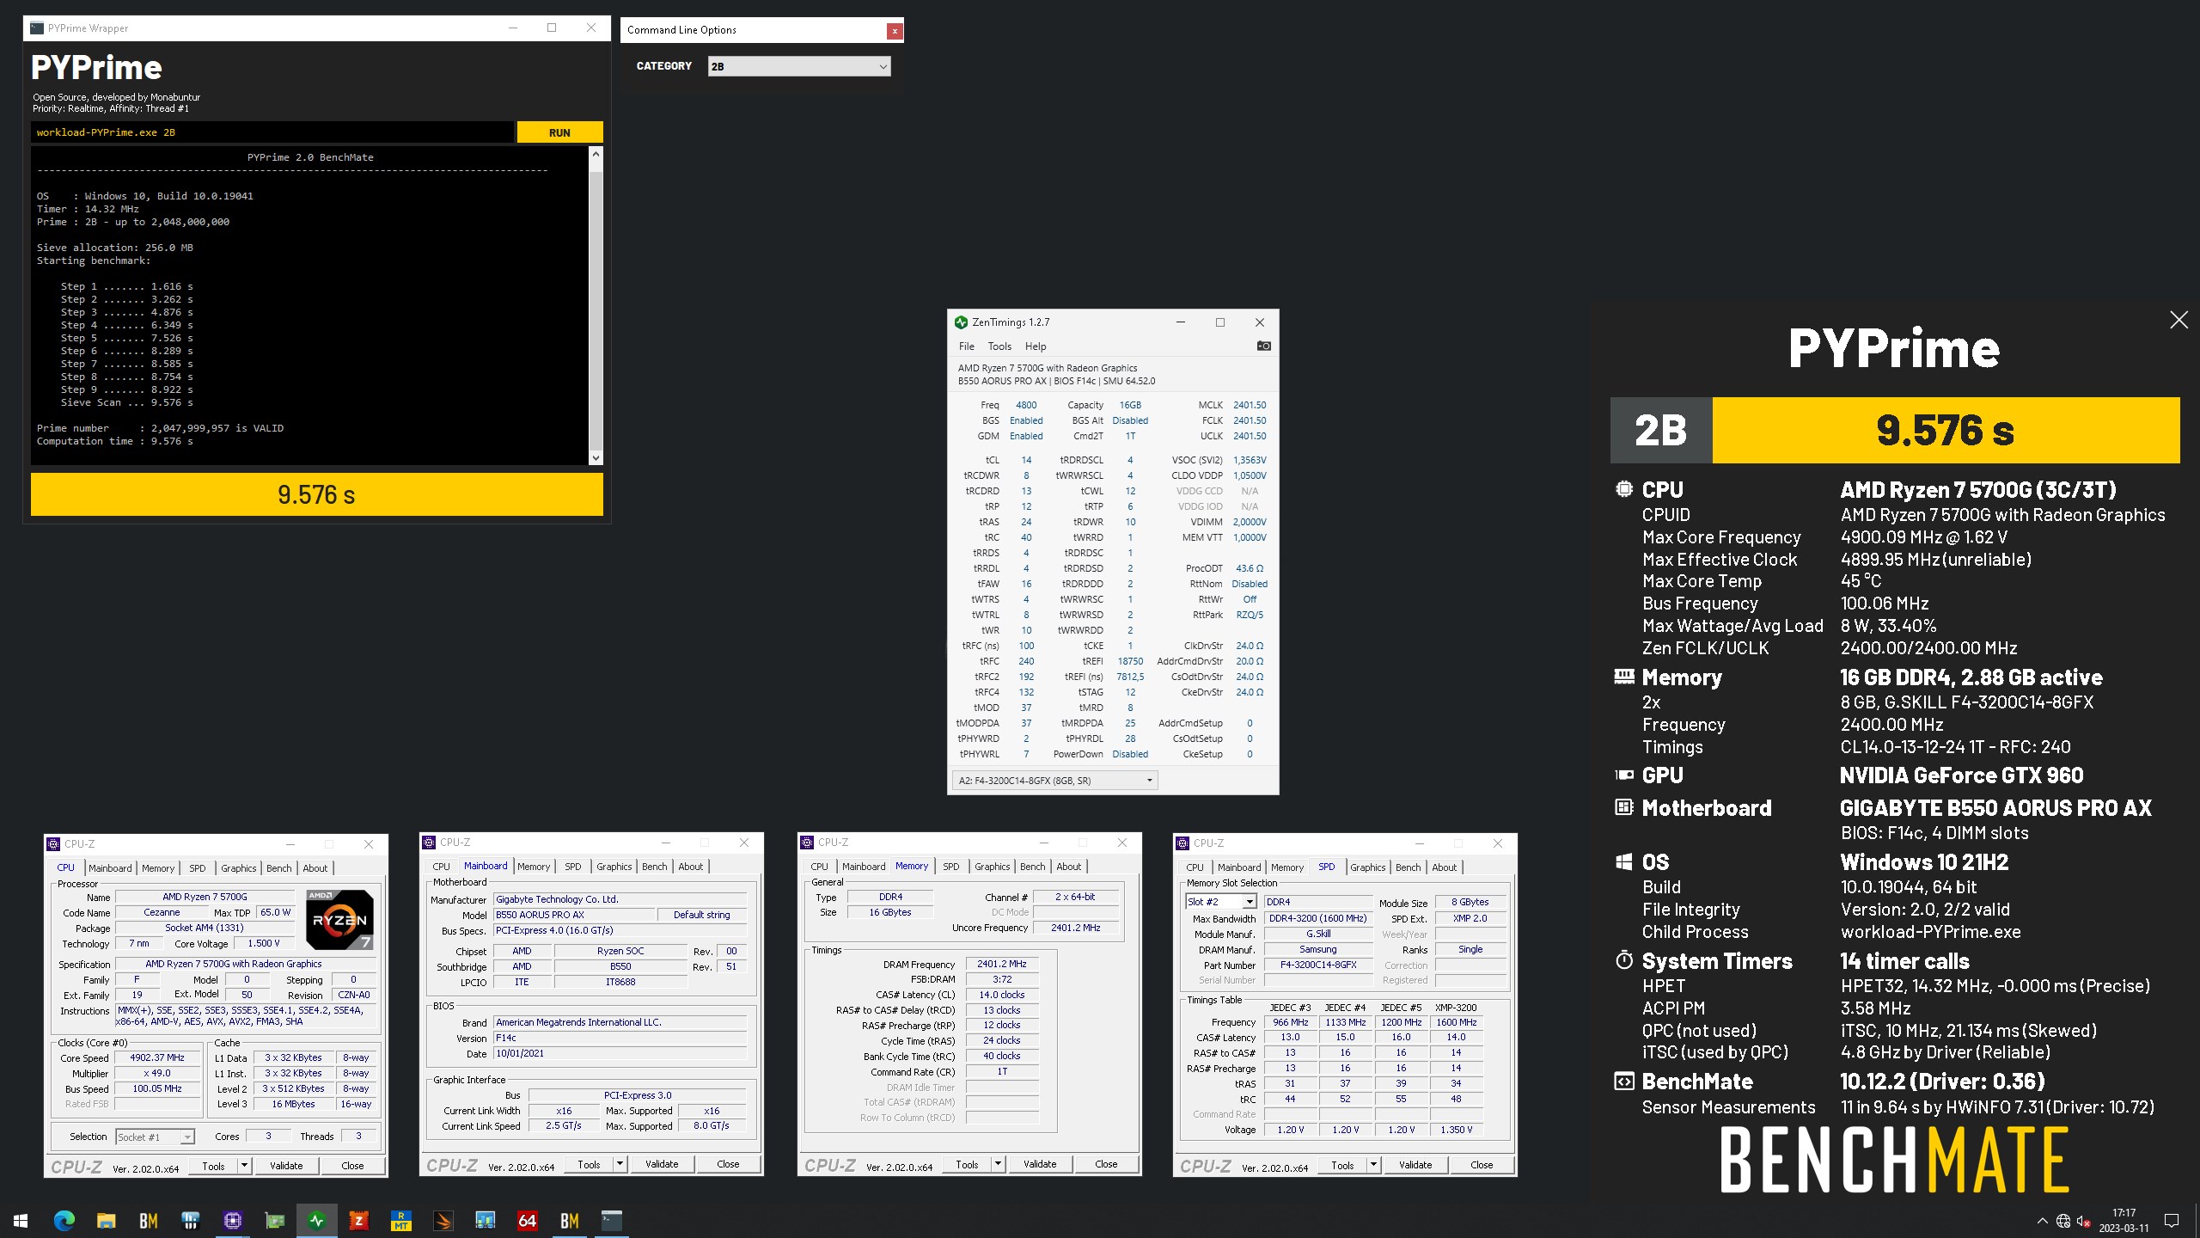
Task: Switch to the purple CPU-Z taskbar icon
Action: pos(232,1220)
